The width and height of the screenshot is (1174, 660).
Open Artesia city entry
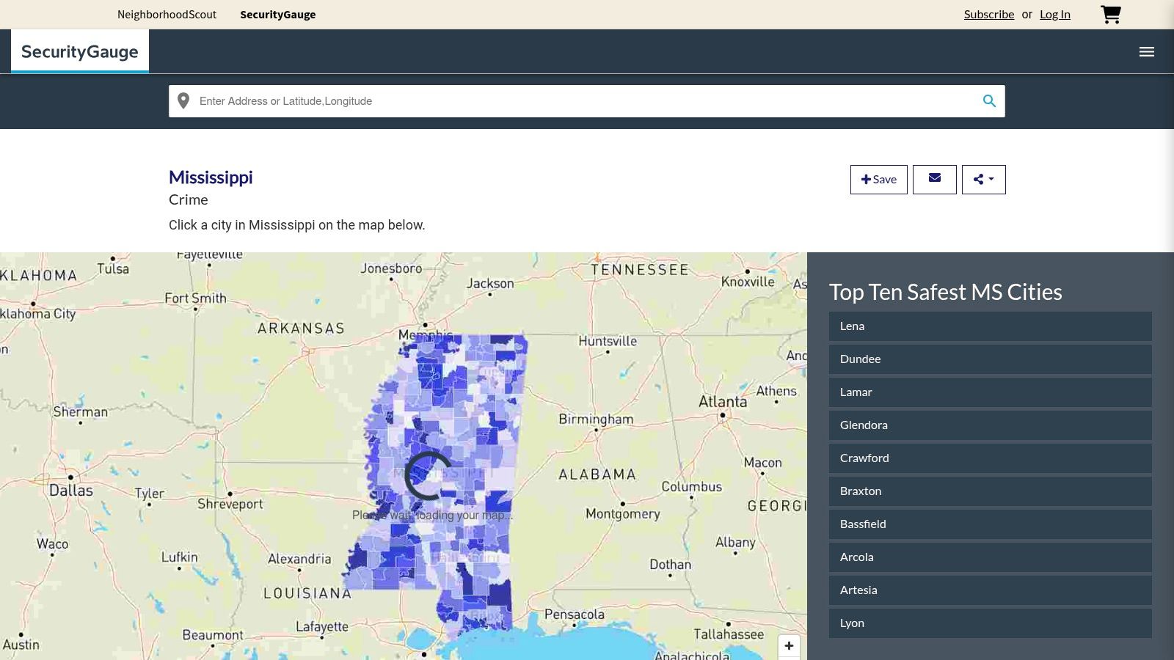991,590
